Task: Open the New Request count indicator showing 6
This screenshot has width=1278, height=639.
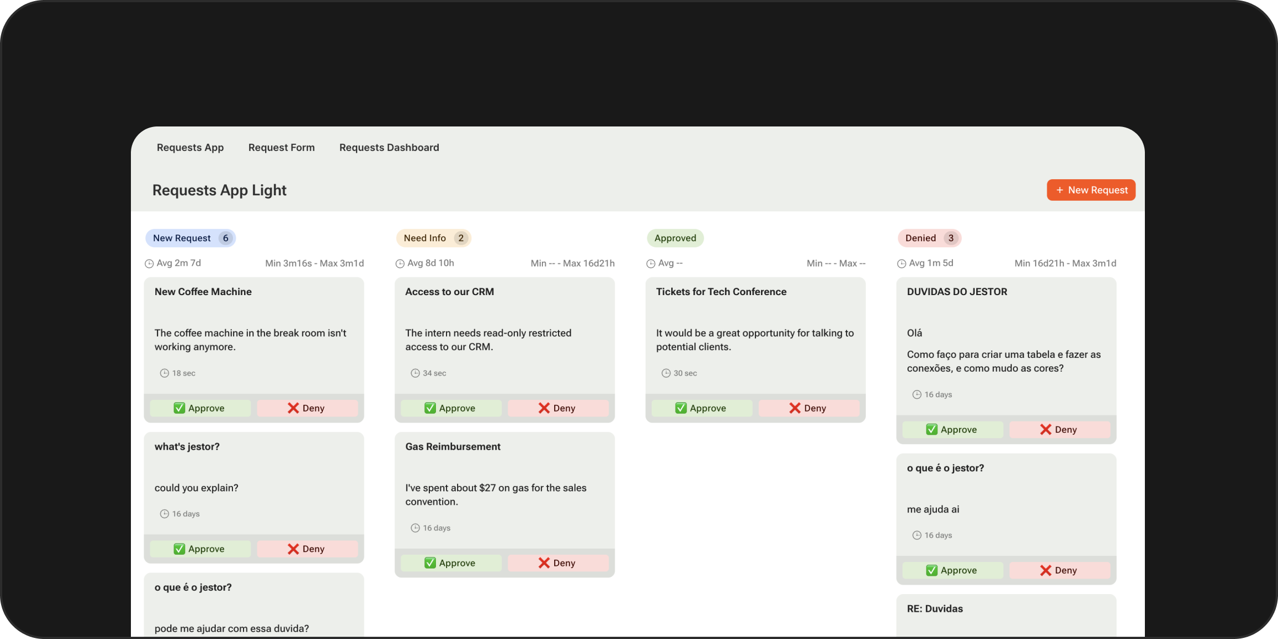Action: [225, 237]
